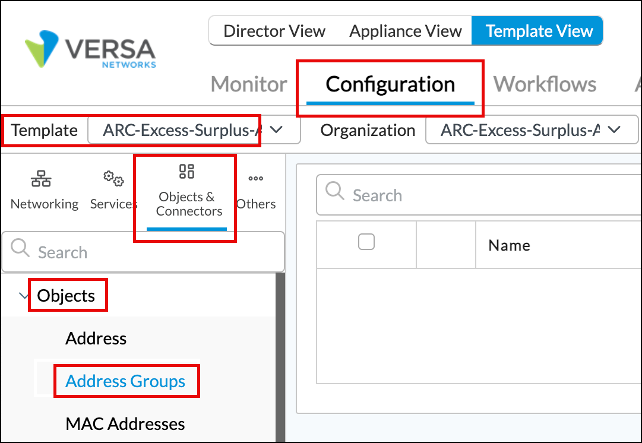This screenshot has height=443, width=642.
Task: Switch to Director View
Action: pos(274,31)
